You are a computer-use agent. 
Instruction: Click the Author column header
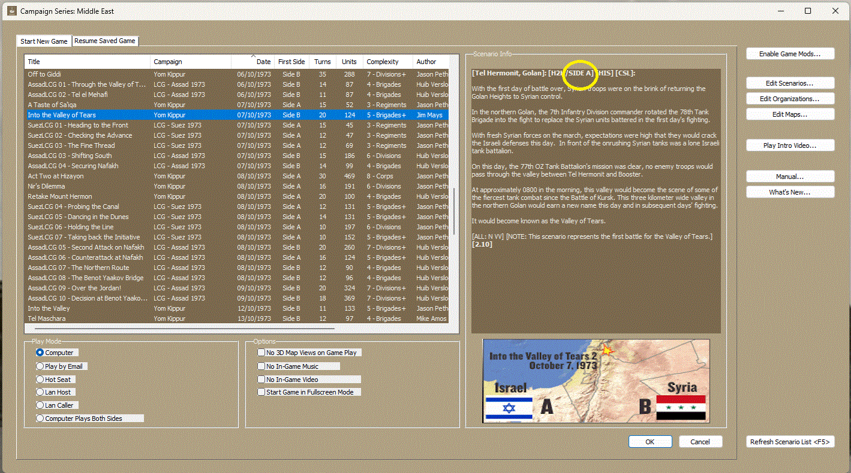tap(431, 62)
